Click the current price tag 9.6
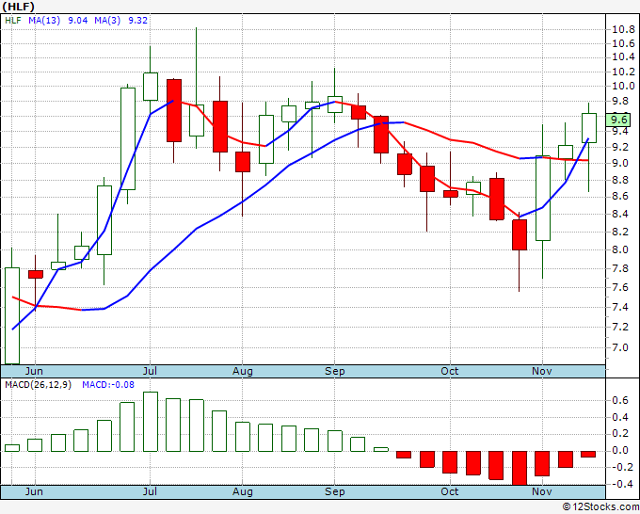 [x=618, y=120]
